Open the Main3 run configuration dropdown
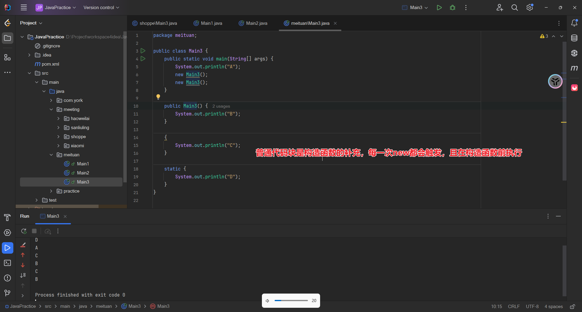This screenshot has width=582, height=312. coord(415,8)
